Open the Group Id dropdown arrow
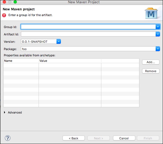163x144 pixels. 158,27
